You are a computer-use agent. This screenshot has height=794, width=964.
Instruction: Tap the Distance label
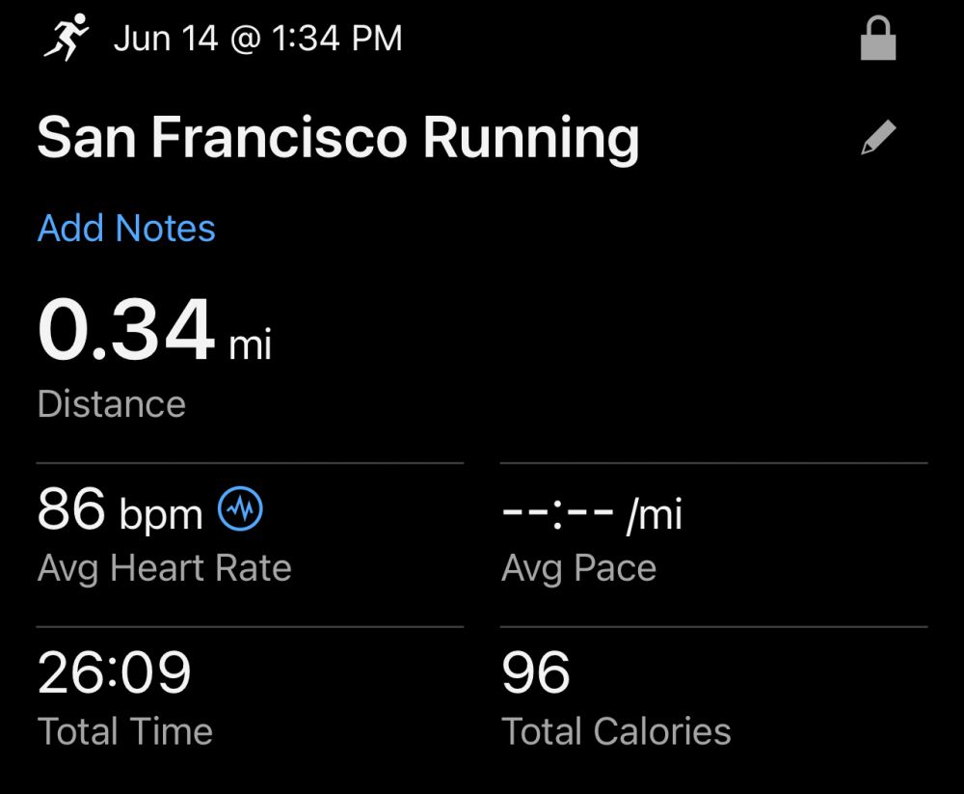[x=111, y=403]
